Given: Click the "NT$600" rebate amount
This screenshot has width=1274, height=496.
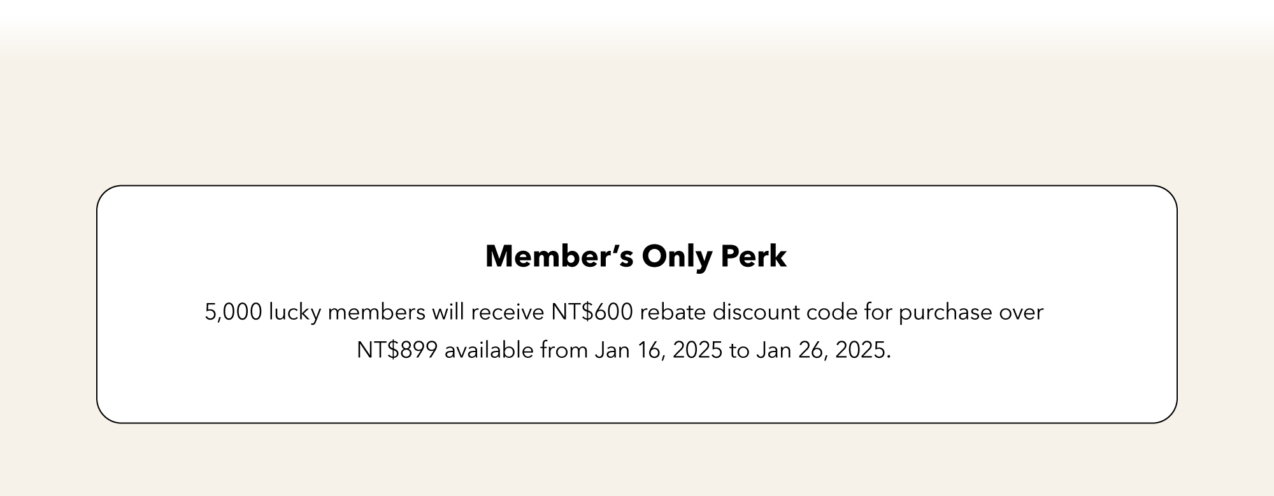Looking at the screenshot, I should pyautogui.click(x=592, y=313).
